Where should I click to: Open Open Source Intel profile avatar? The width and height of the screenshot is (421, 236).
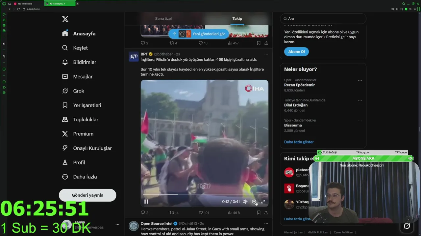click(x=134, y=226)
